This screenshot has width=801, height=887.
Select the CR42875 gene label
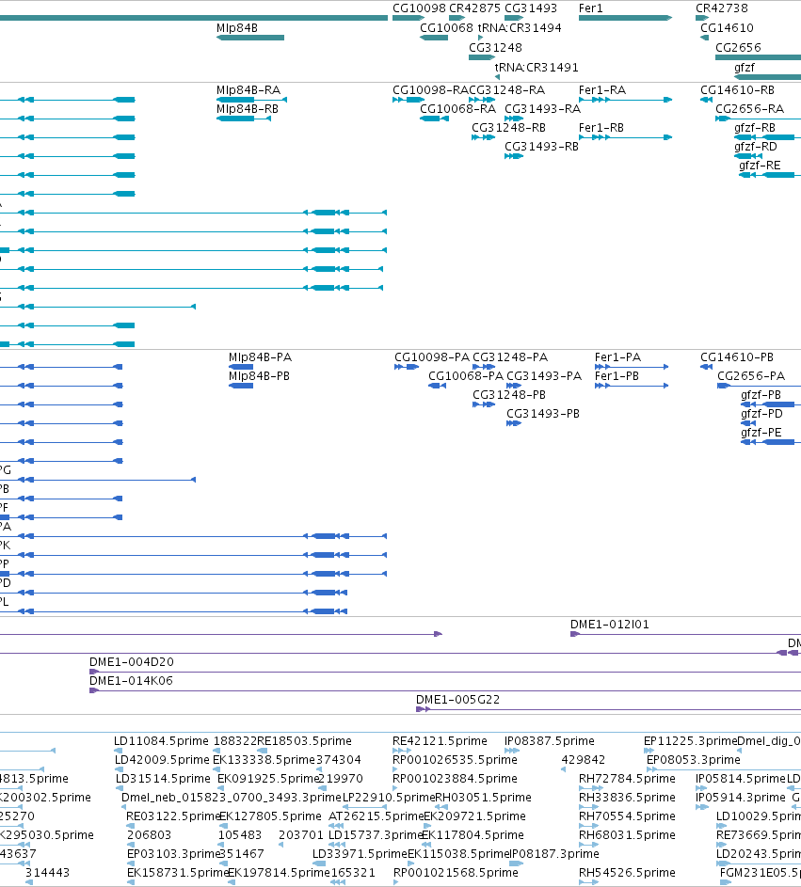[474, 8]
